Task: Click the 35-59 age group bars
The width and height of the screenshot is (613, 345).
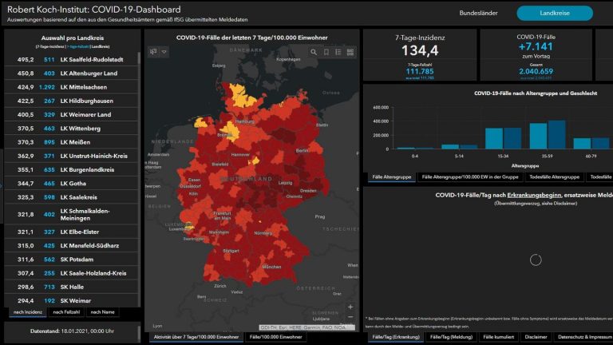Action: [x=548, y=134]
